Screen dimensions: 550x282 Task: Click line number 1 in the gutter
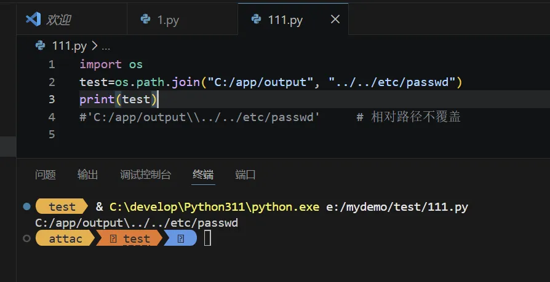(x=52, y=65)
